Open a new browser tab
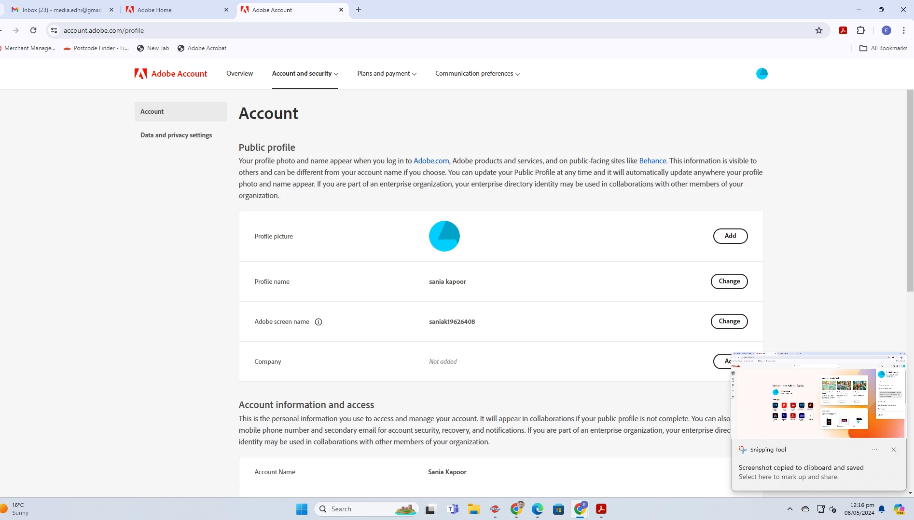The width and height of the screenshot is (914, 520). tap(359, 10)
